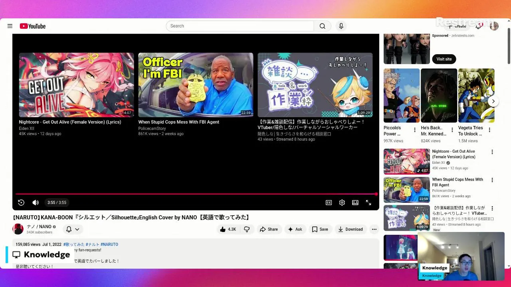
Task: Open the NANO channel name link
Action: [x=39, y=227]
